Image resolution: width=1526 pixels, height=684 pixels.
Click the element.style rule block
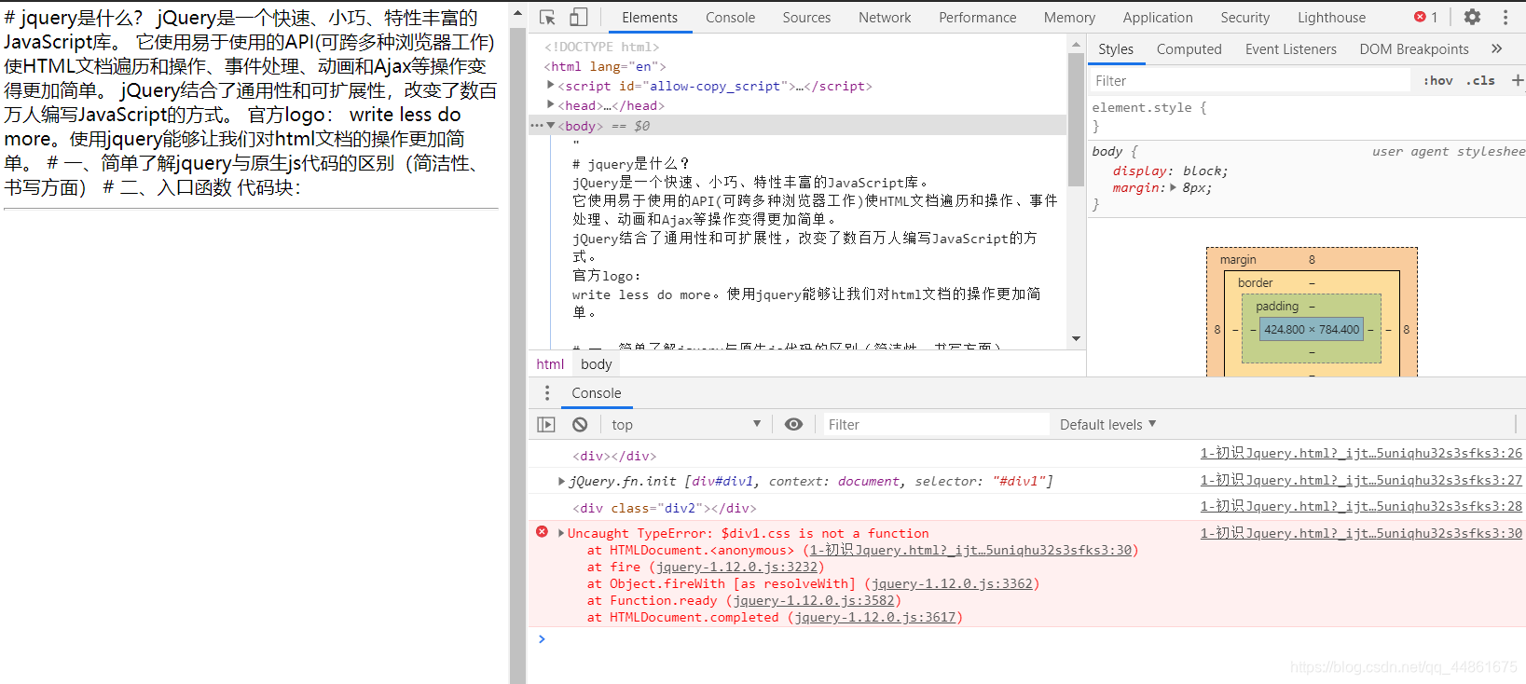coord(1307,116)
